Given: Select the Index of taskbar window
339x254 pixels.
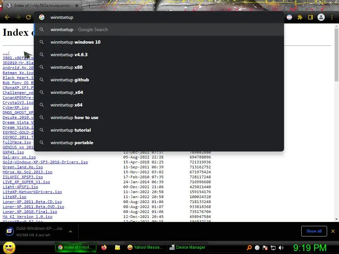Looking at the screenshot, I should click(76, 247).
